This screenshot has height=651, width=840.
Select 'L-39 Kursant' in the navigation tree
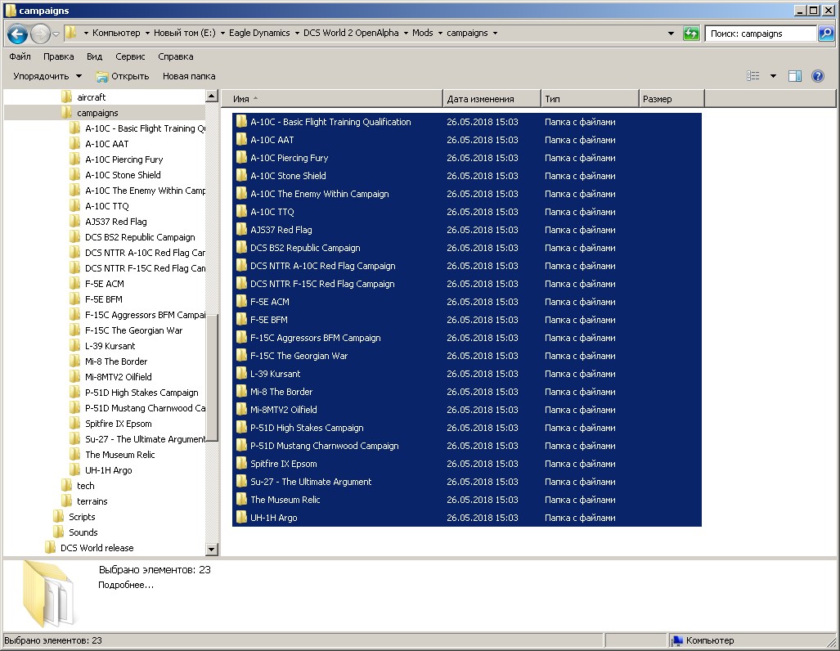110,346
